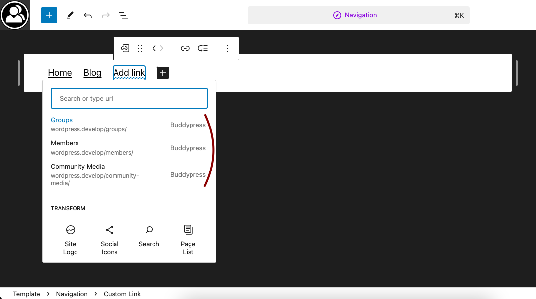
Task: Toggle the block inserter plus button
Action: click(x=49, y=15)
